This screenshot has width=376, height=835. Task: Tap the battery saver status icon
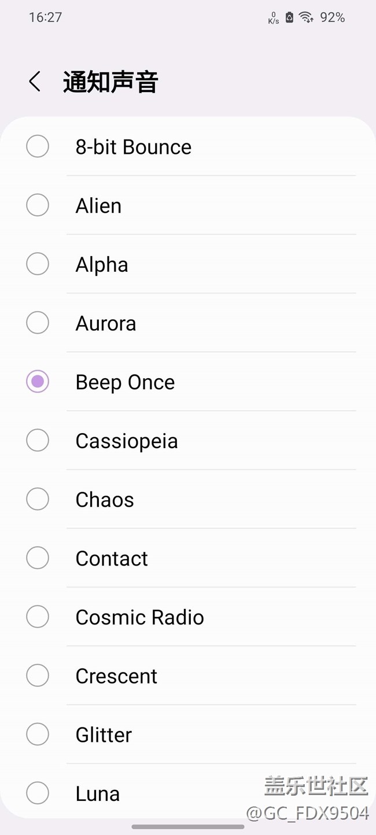coord(289,17)
